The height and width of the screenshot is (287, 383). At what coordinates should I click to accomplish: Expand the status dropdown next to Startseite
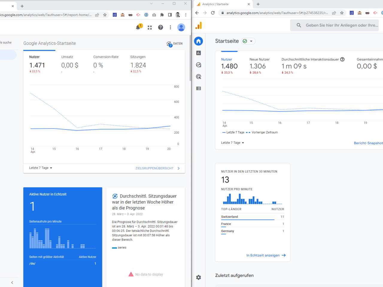coord(248,41)
